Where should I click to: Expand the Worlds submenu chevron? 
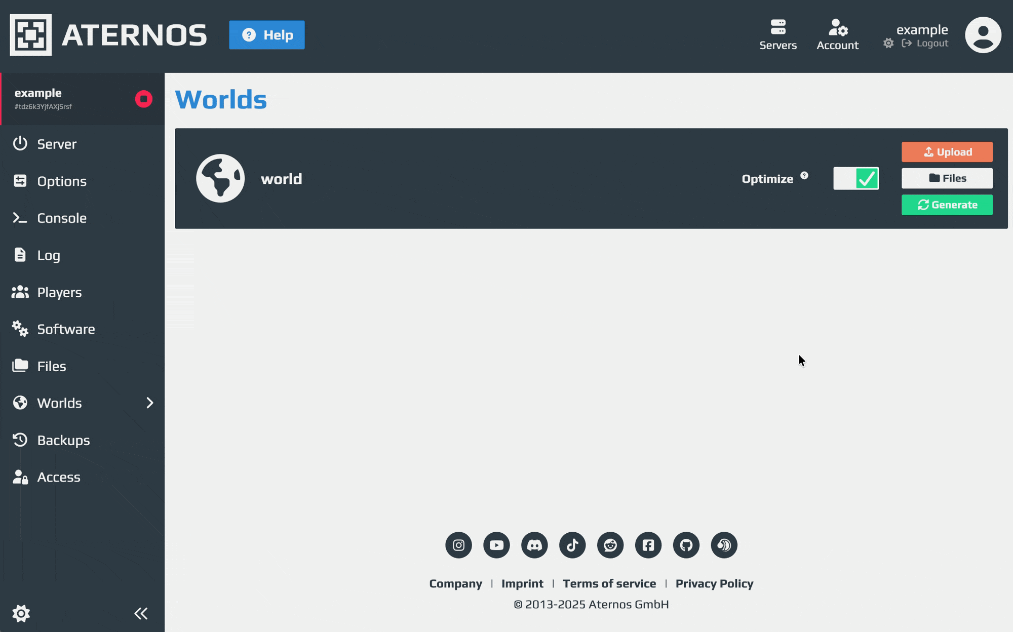click(x=149, y=403)
